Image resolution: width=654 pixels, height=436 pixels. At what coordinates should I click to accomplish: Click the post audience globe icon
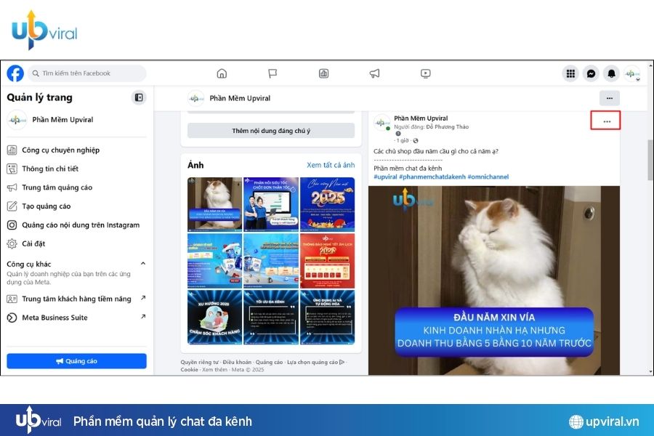(416, 140)
